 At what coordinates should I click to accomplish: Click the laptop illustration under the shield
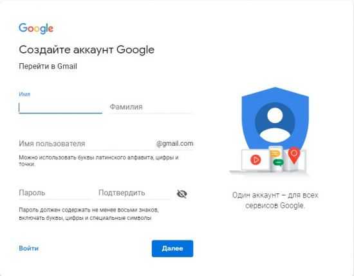point(255,161)
